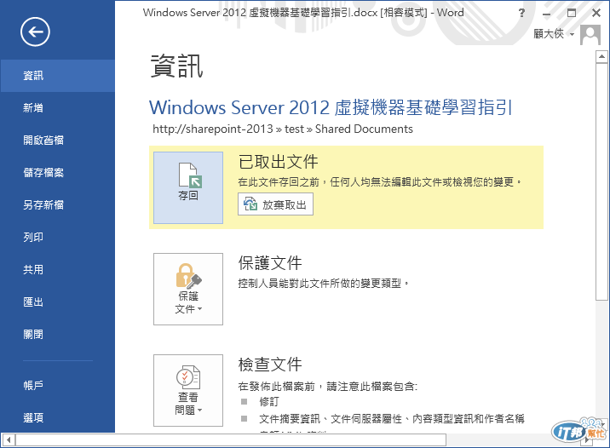Click the large 資訊 page title

177,66
